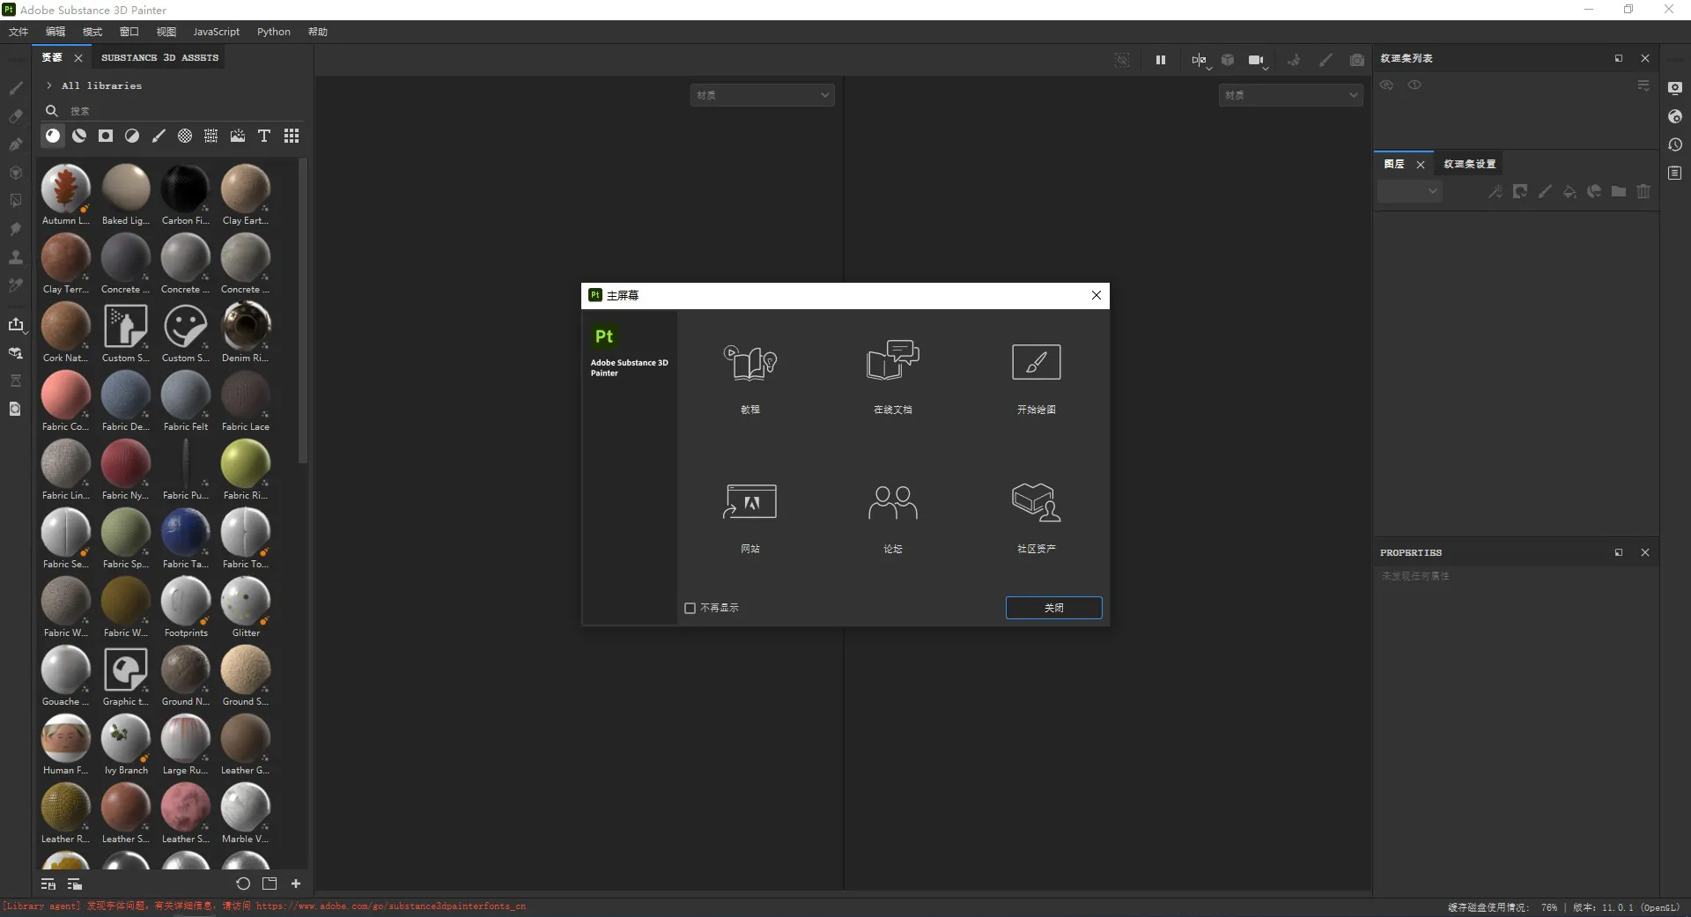
Task: Select the Fabric Ta... blue material swatch
Action: point(185,533)
